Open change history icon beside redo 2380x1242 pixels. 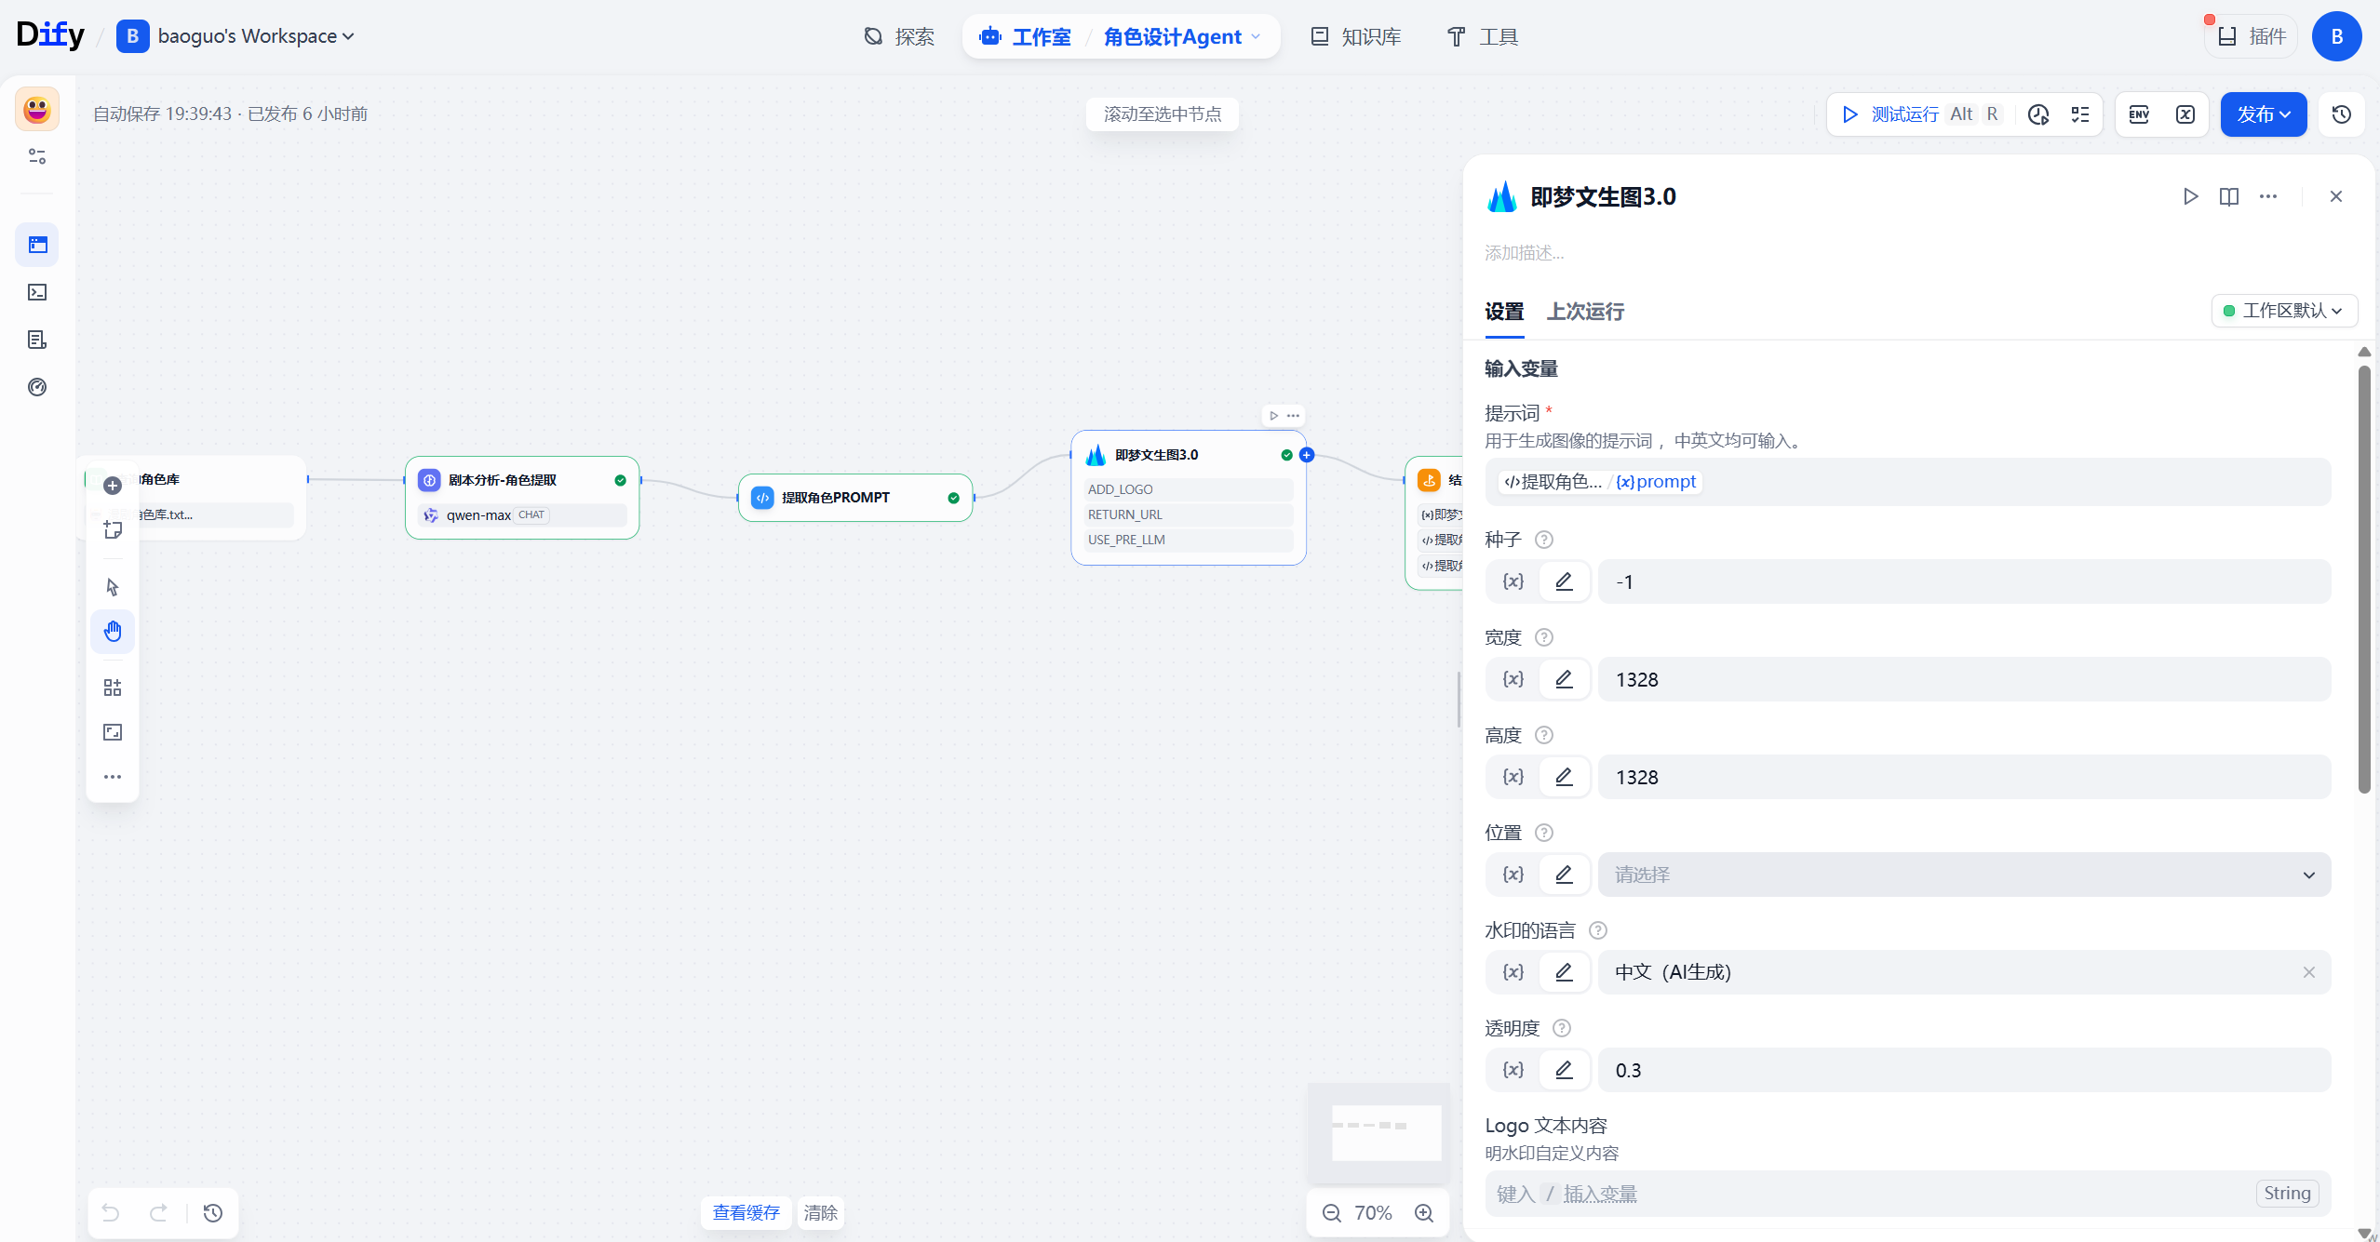pyautogui.click(x=213, y=1212)
